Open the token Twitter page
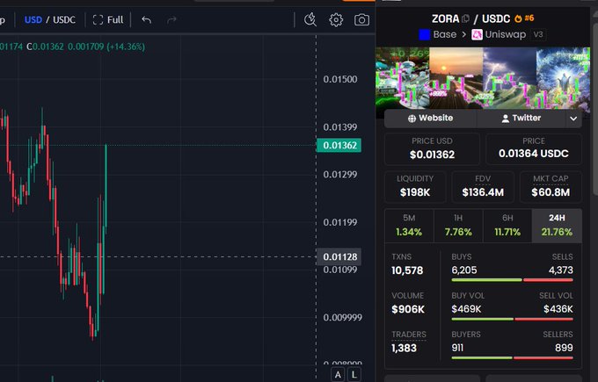The image size is (598, 382). [x=521, y=118]
